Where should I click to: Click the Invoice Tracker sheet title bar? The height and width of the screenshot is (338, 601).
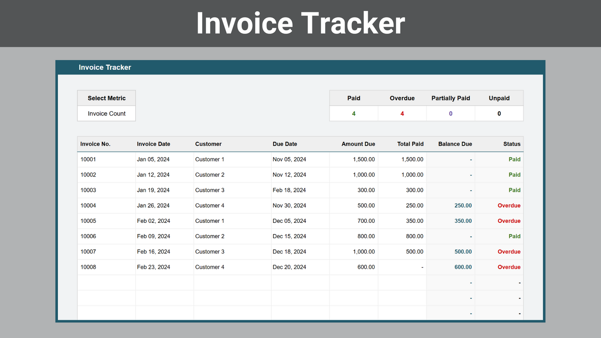[x=105, y=67]
